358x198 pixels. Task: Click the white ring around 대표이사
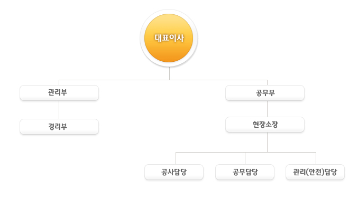click(169, 12)
